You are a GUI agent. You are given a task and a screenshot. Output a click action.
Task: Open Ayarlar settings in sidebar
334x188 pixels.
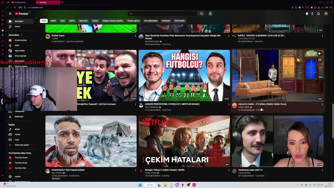21,177
